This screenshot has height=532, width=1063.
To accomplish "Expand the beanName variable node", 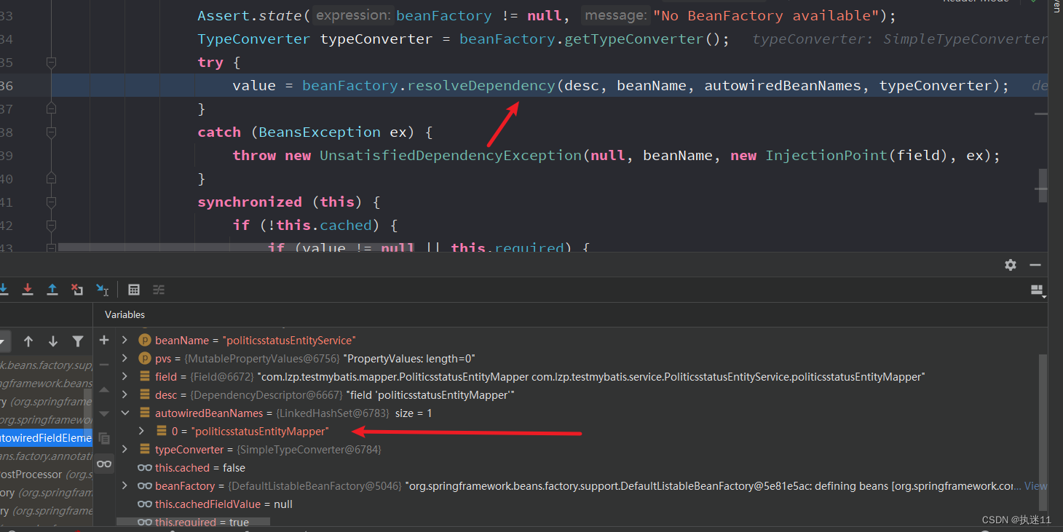I will click(125, 340).
